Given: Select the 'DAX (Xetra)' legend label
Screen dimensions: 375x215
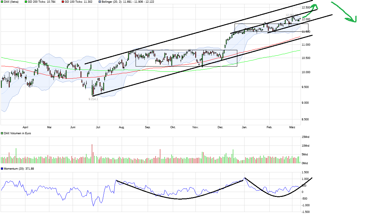Looking at the screenshot, I should [x=11, y=2].
